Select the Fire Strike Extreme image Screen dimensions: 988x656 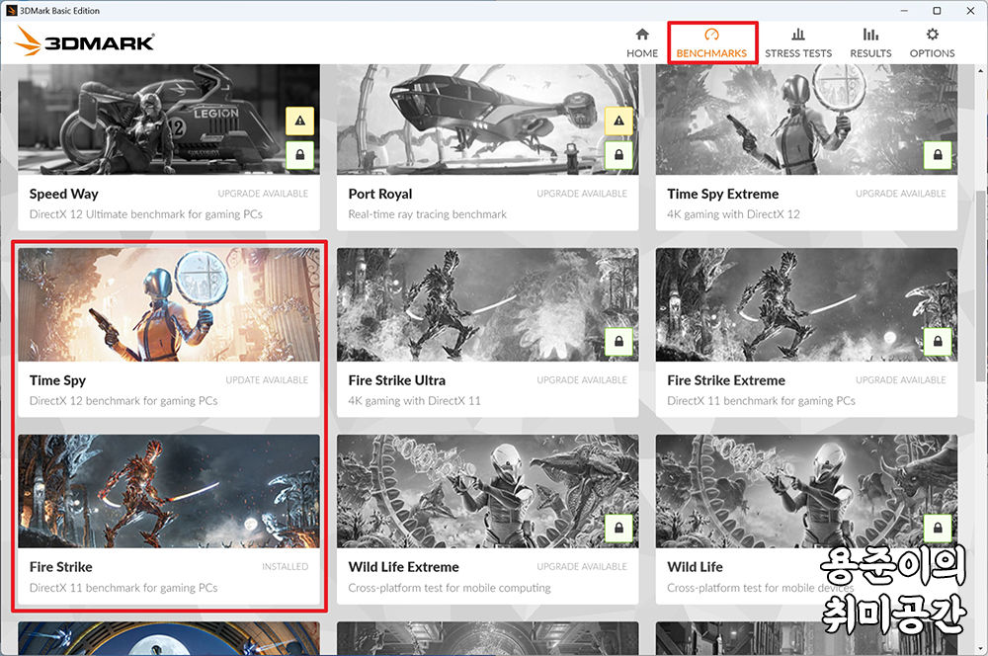click(x=806, y=304)
